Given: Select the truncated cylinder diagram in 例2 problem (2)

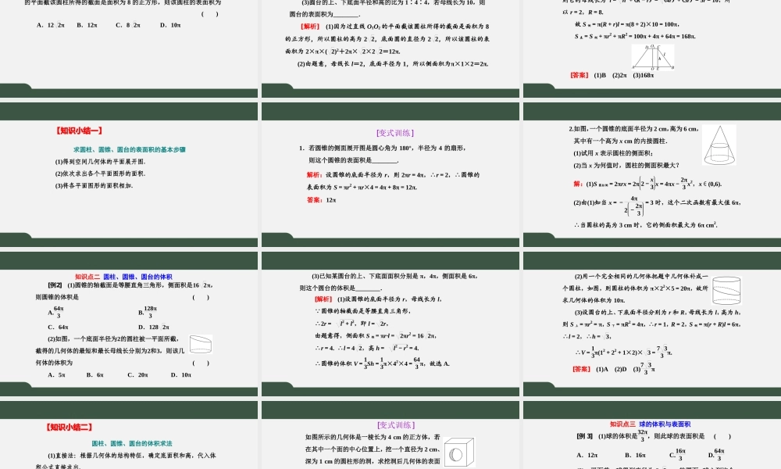Looking at the screenshot, I should tap(201, 345).
